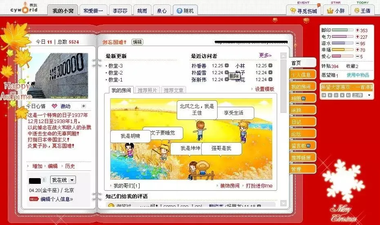Skip to next track in music player

click(x=348, y=95)
